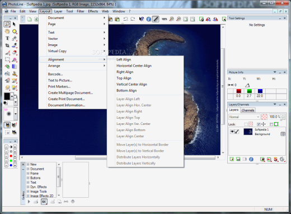Click the gear icon at Layers panel bottom
291x214 pixels.
282,159
